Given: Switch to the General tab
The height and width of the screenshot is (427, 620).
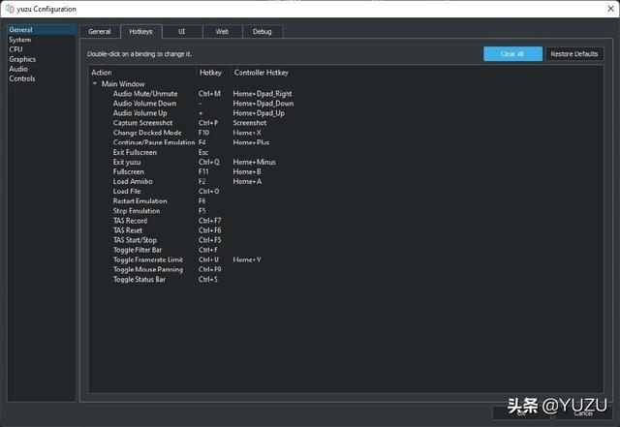Looking at the screenshot, I should pos(100,32).
